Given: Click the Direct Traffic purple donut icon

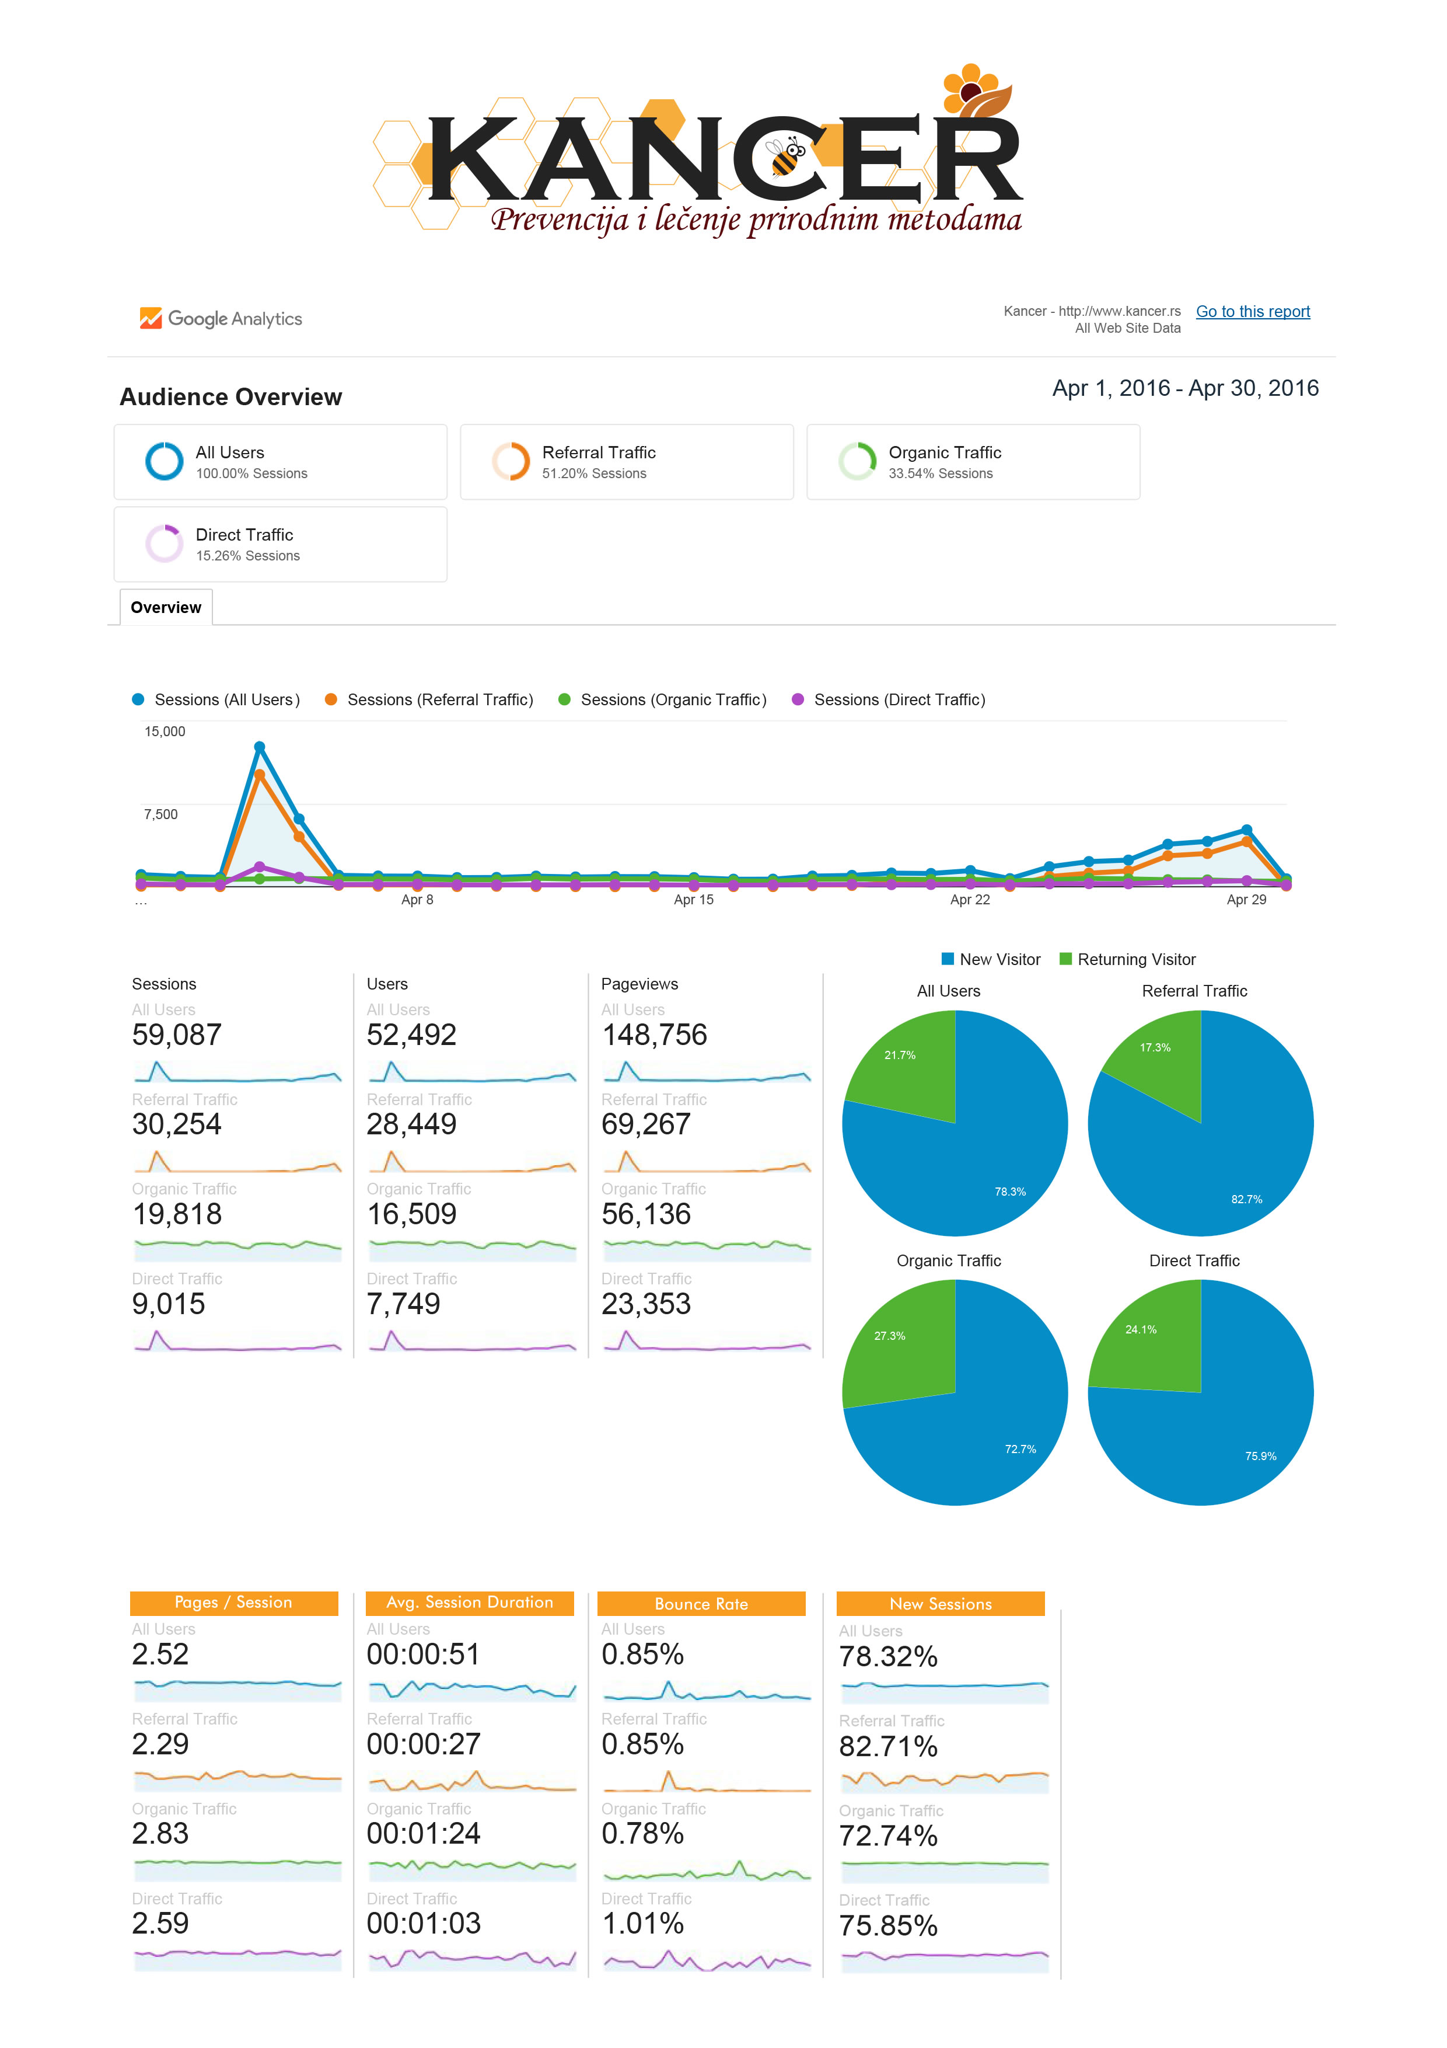Looking at the screenshot, I should pos(164,543).
